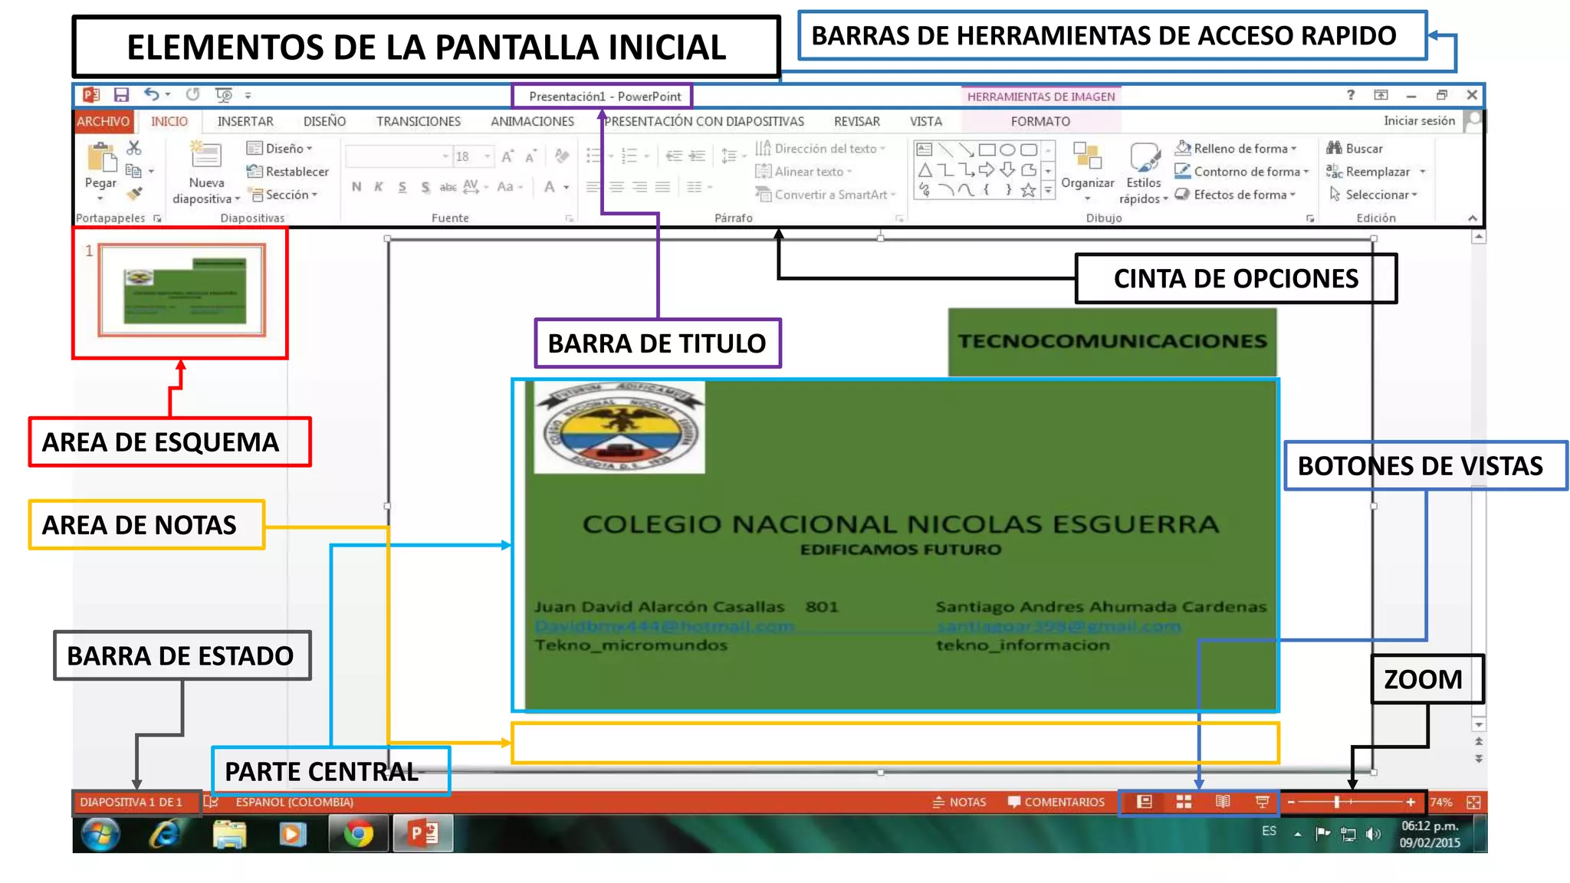Toggle italic (K) formatting
The image size is (1570, 883).
coord(379,187)
